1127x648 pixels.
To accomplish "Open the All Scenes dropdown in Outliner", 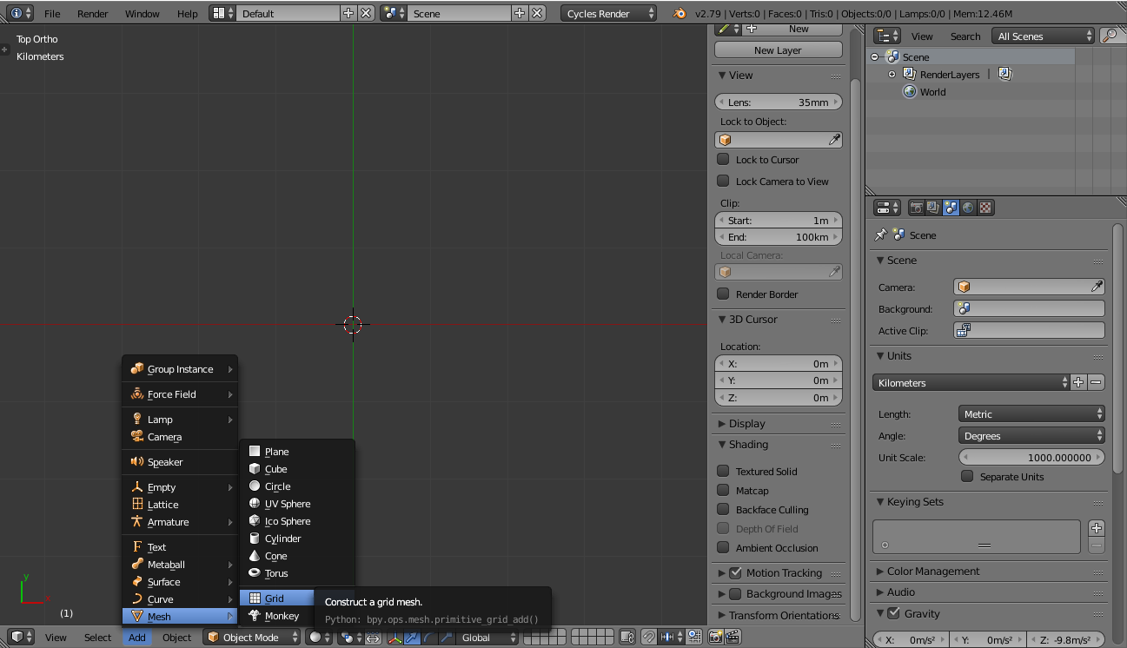I will click(x=1044, y=36).
